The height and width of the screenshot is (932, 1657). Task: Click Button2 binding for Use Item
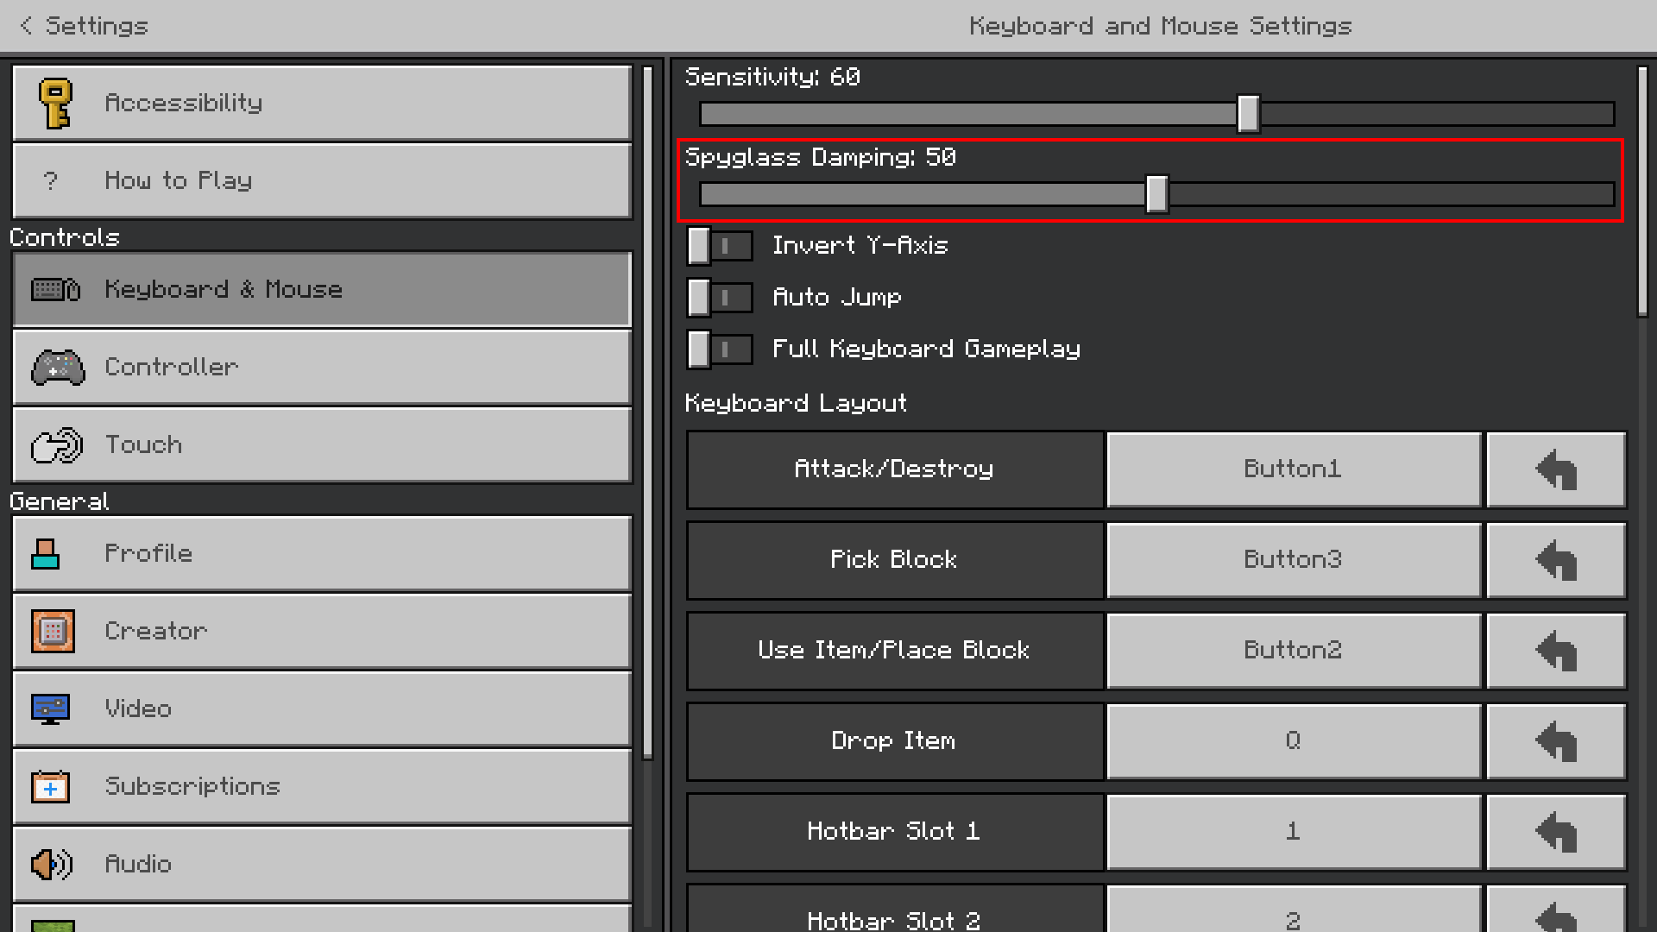pos(1293,651)
